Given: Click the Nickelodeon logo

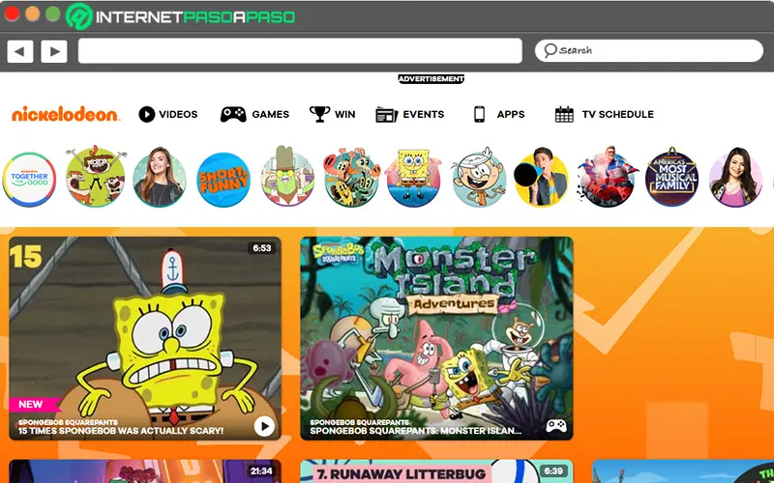Looking at the screenshot, I should pyautogui.click(x=65, y=114).
